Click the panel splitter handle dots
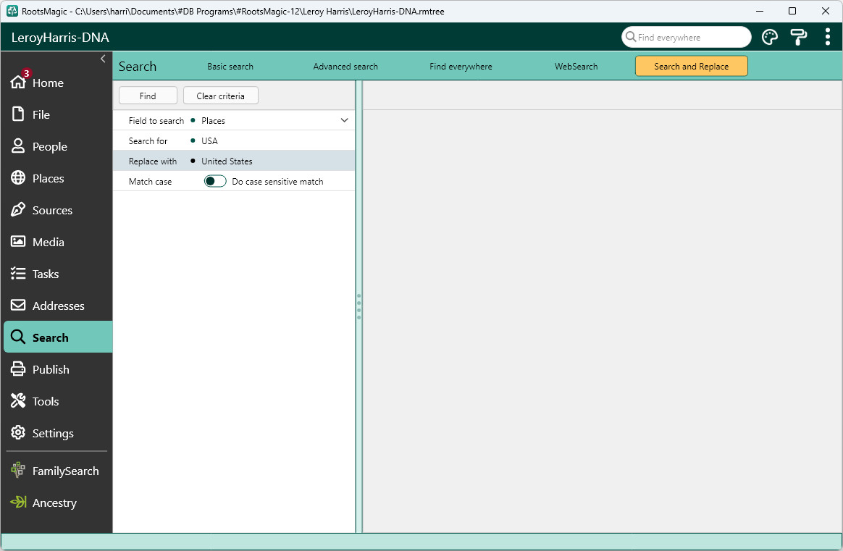This screenshot has height=551, width=843. [358, 306]
